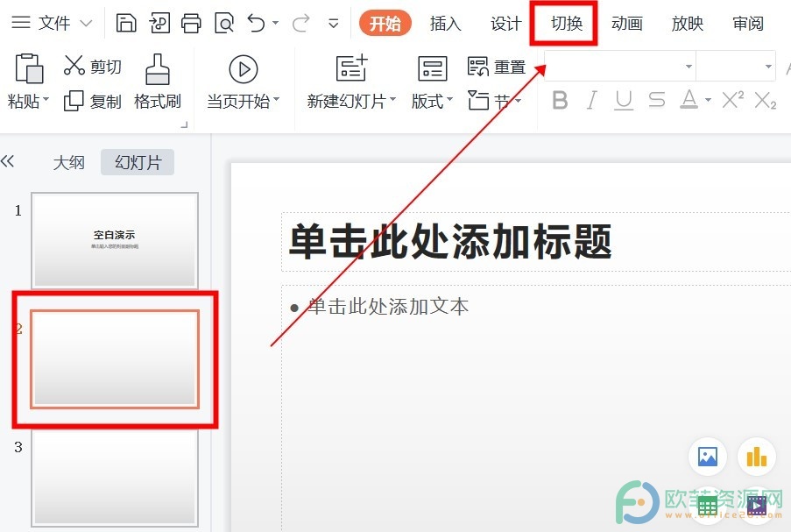791x532 pixels.
Task: Select the 幻灯片 panel tab
Action: [138, 162]
